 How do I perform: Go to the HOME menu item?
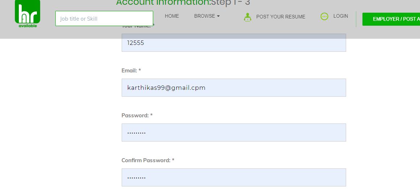(172, 16)
